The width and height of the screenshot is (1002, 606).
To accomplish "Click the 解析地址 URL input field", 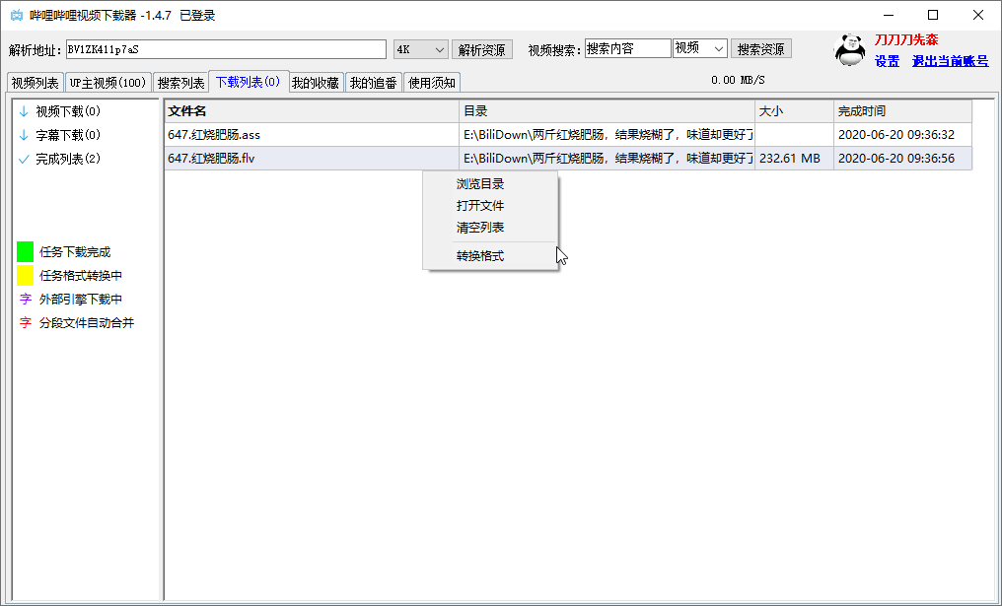I will tap(227, 47).
